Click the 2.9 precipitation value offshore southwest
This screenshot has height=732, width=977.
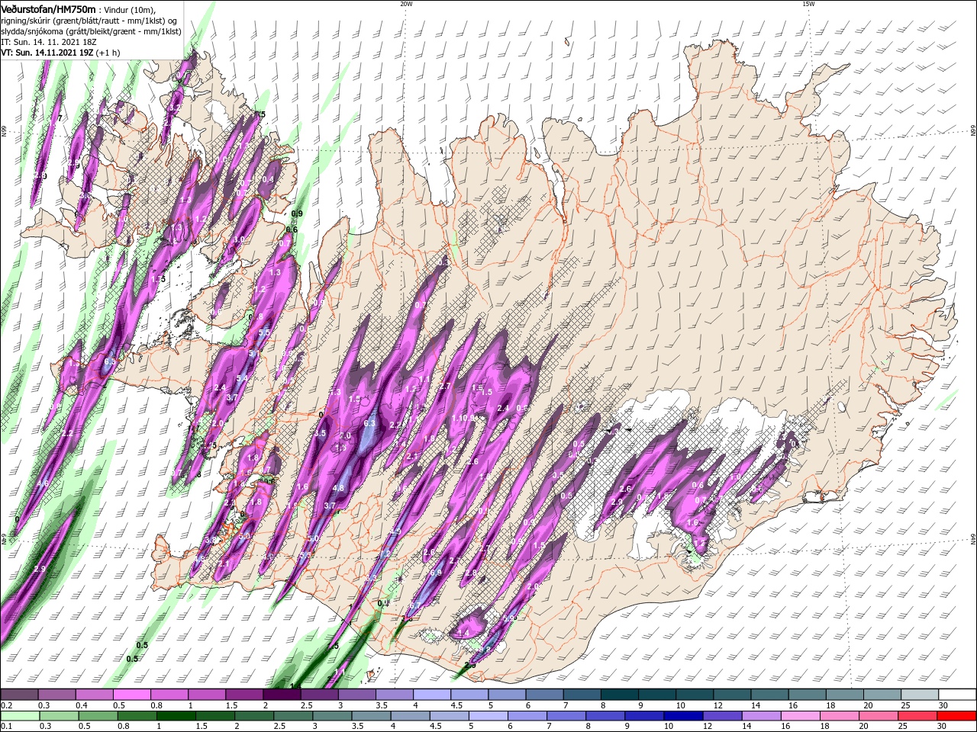40,569
